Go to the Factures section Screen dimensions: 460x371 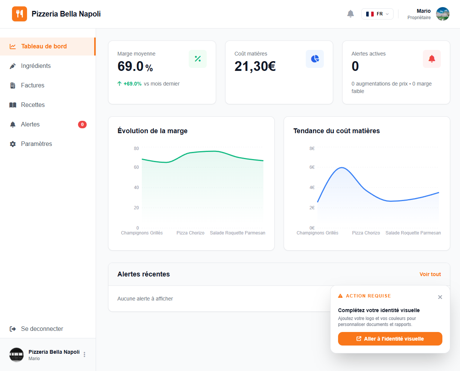[33, 86]
